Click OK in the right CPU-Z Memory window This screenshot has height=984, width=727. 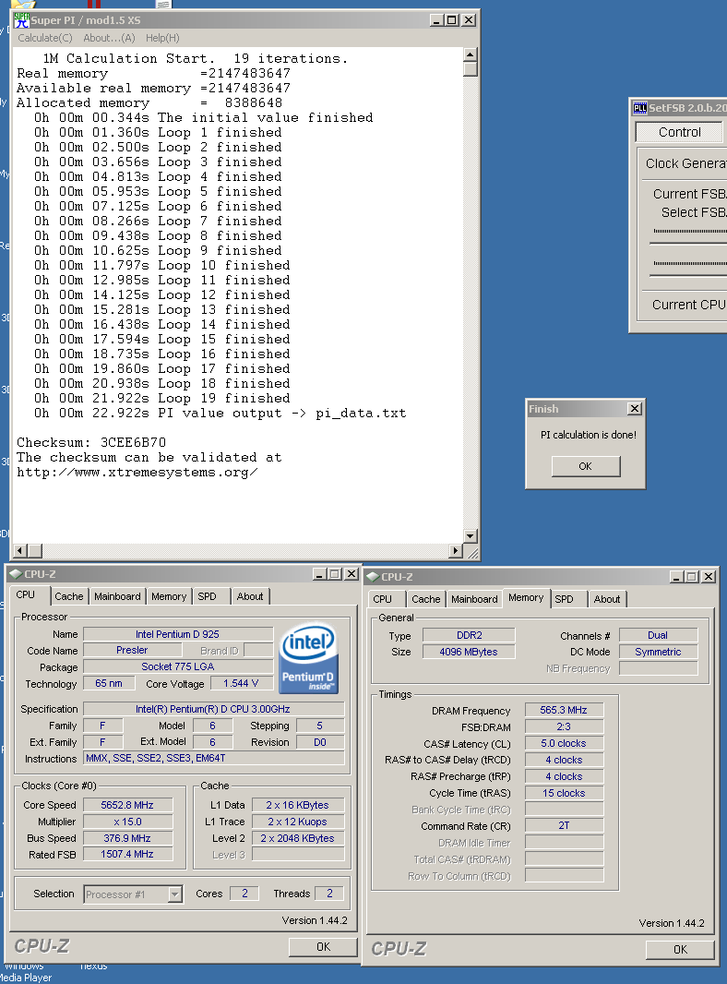pos(680,950)
